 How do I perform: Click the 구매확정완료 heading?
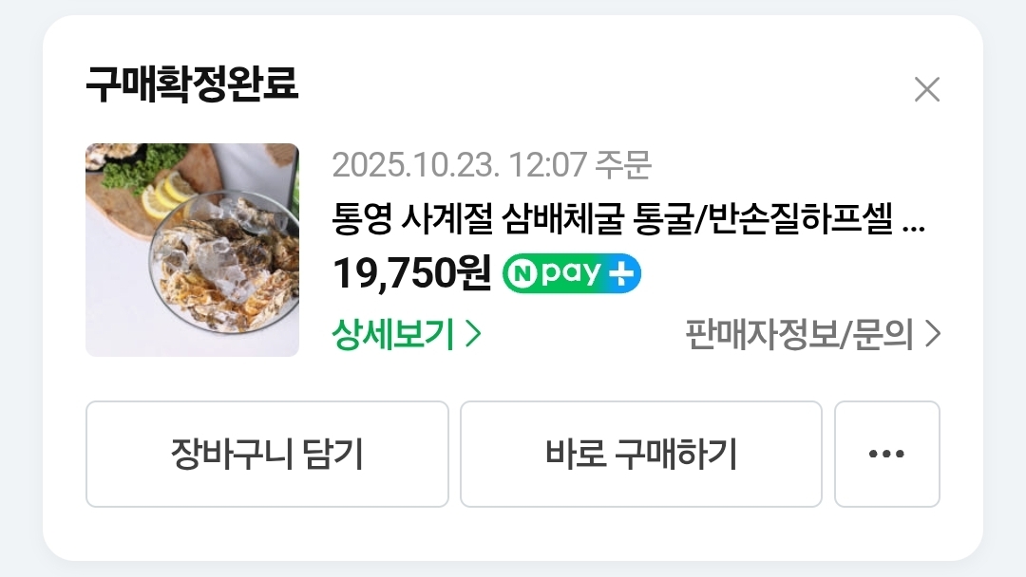[x=192, y=84]
